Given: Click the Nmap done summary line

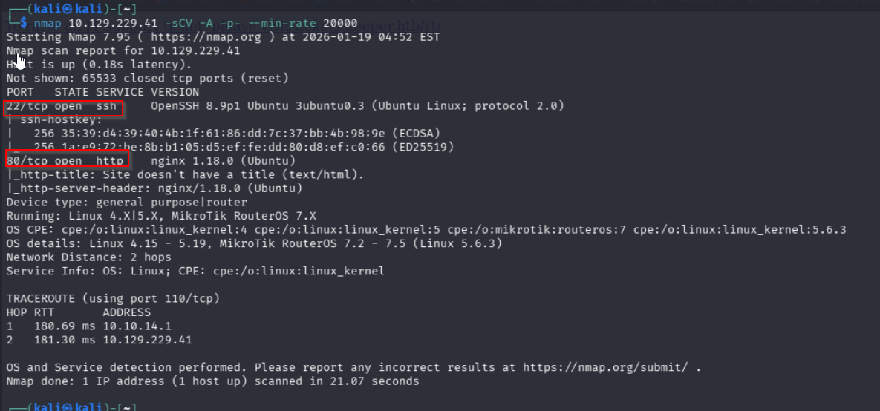Looking at the screenshot, I should coord(212,381).
